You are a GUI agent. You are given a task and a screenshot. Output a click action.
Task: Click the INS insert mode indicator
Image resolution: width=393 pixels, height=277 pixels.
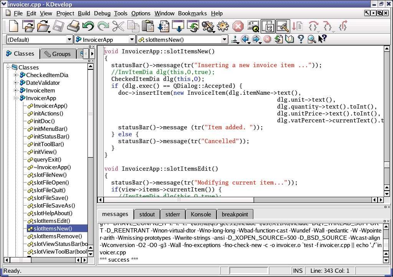[298, 271]
